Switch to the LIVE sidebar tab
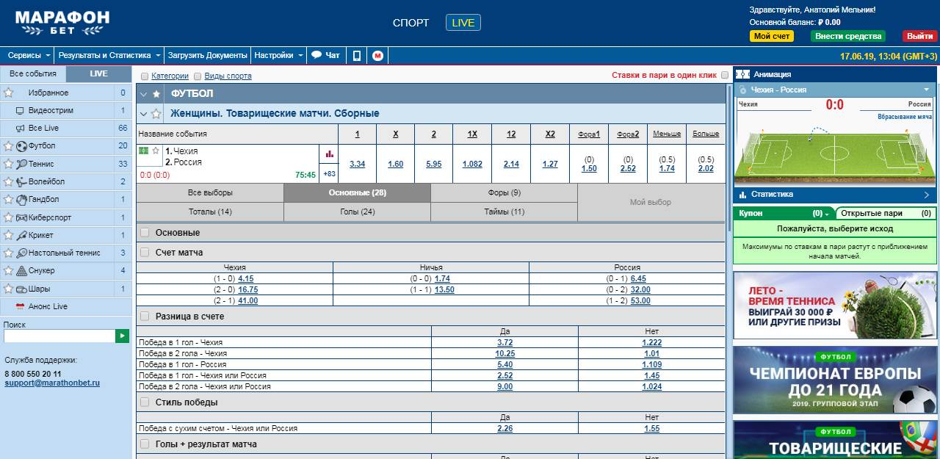940x459 pixels. 99,73
